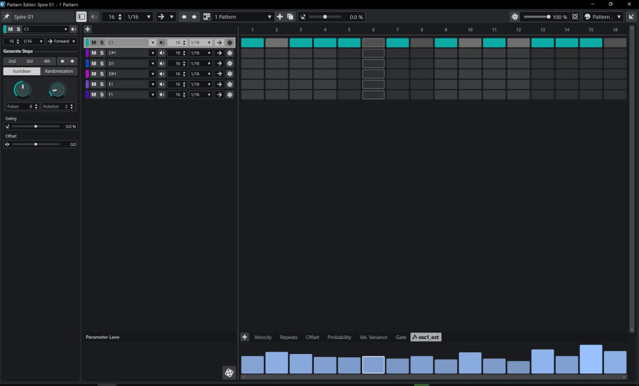Screen dimensions: 639x386
Task: Click the speaker icon on the E1 lane
Action: (162, 85)
